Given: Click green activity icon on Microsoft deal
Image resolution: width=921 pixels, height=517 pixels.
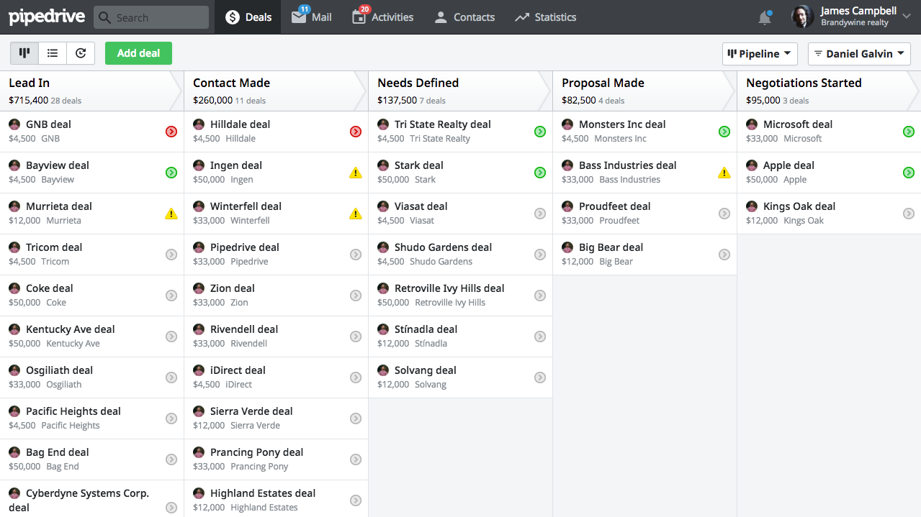Looking at the screenshot, I should click(909, 132).
